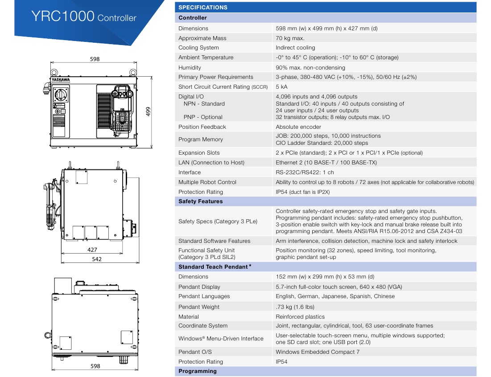Click the Standard Software Features label

click(x=214, y=241)
